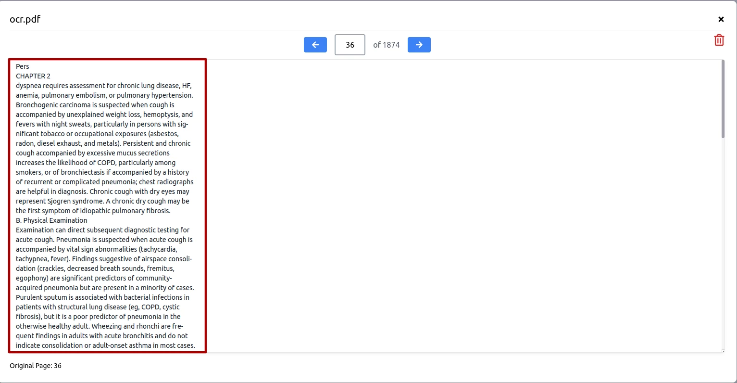
Task: Click the page number field showing 36
Action: coord(350,45)
